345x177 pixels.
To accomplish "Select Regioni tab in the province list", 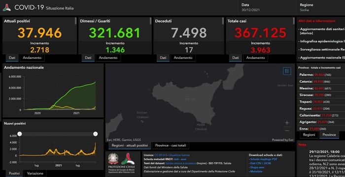I will point(309,135).
